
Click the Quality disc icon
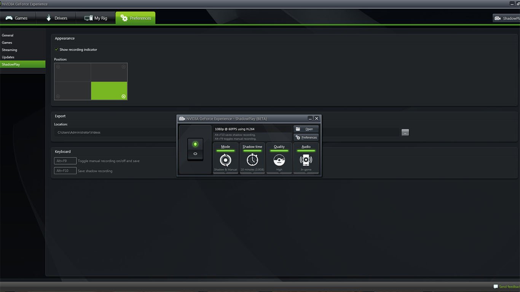(279, 160)
